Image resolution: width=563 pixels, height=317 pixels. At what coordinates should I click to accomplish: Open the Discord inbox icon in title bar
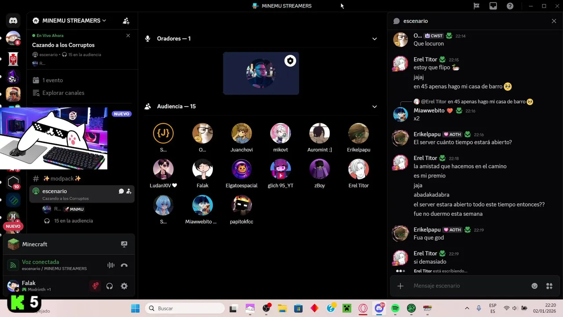[493, 6]
